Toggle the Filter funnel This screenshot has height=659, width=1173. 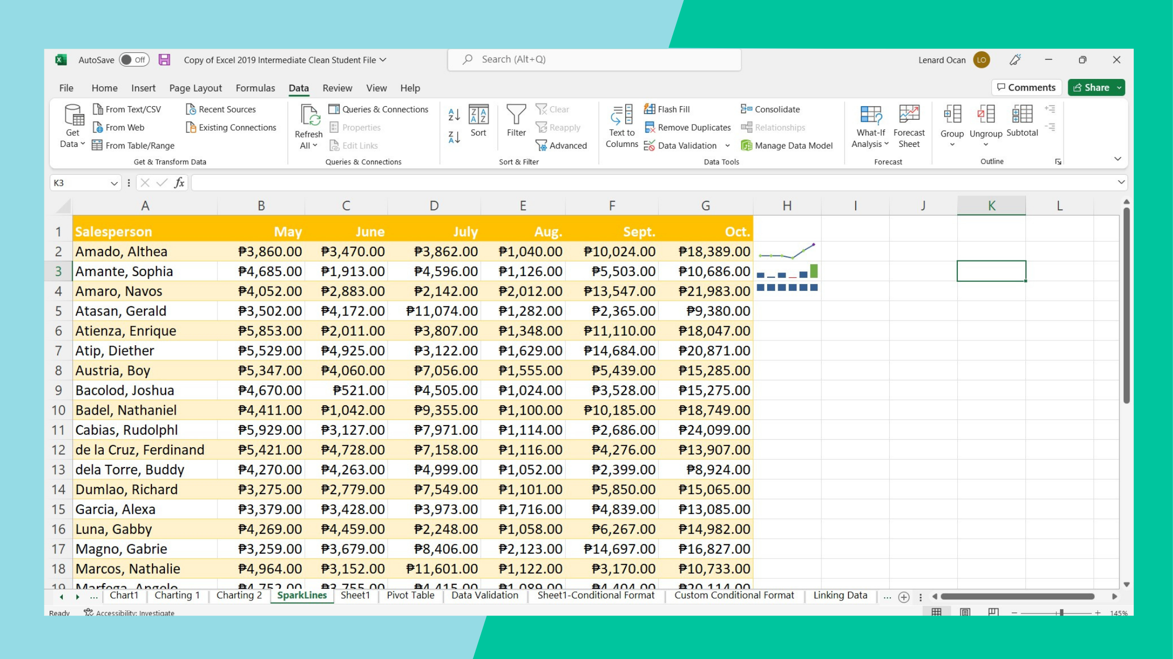tap(516, 121)
